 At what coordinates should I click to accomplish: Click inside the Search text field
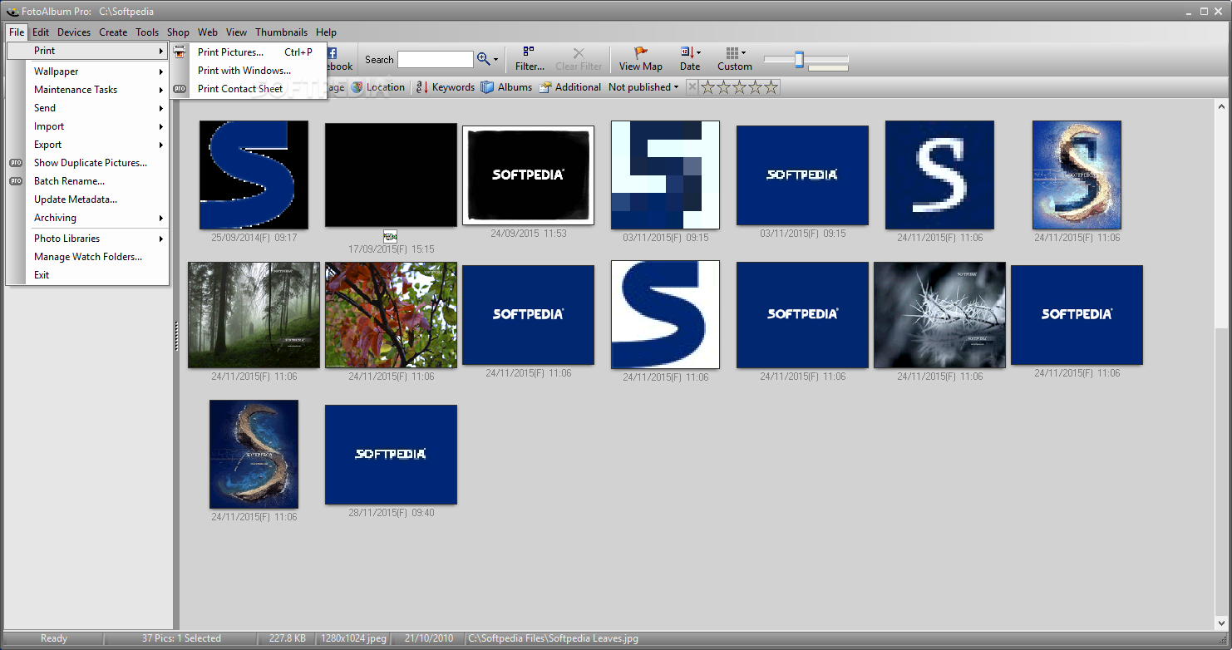pos(435,60)
